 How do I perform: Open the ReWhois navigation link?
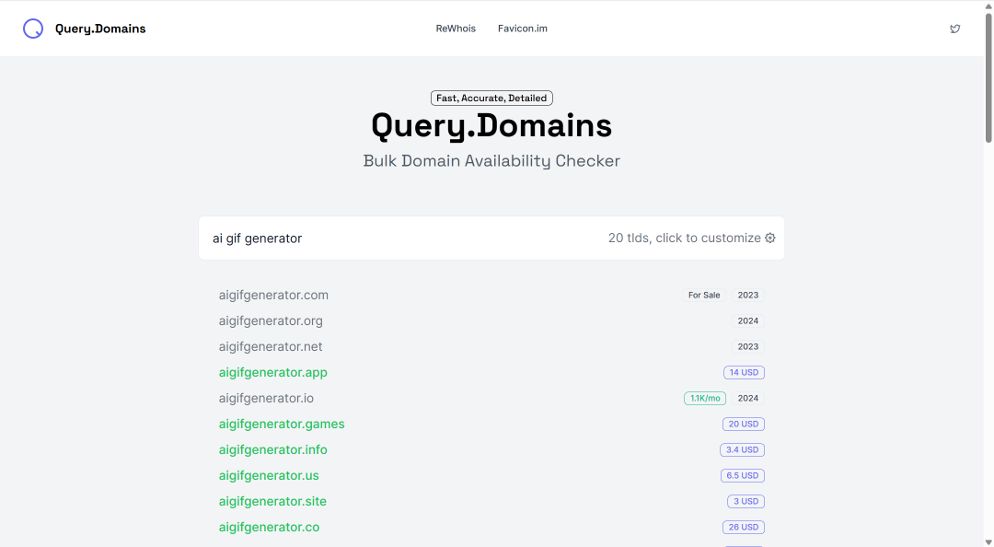(x=456, y=29)
